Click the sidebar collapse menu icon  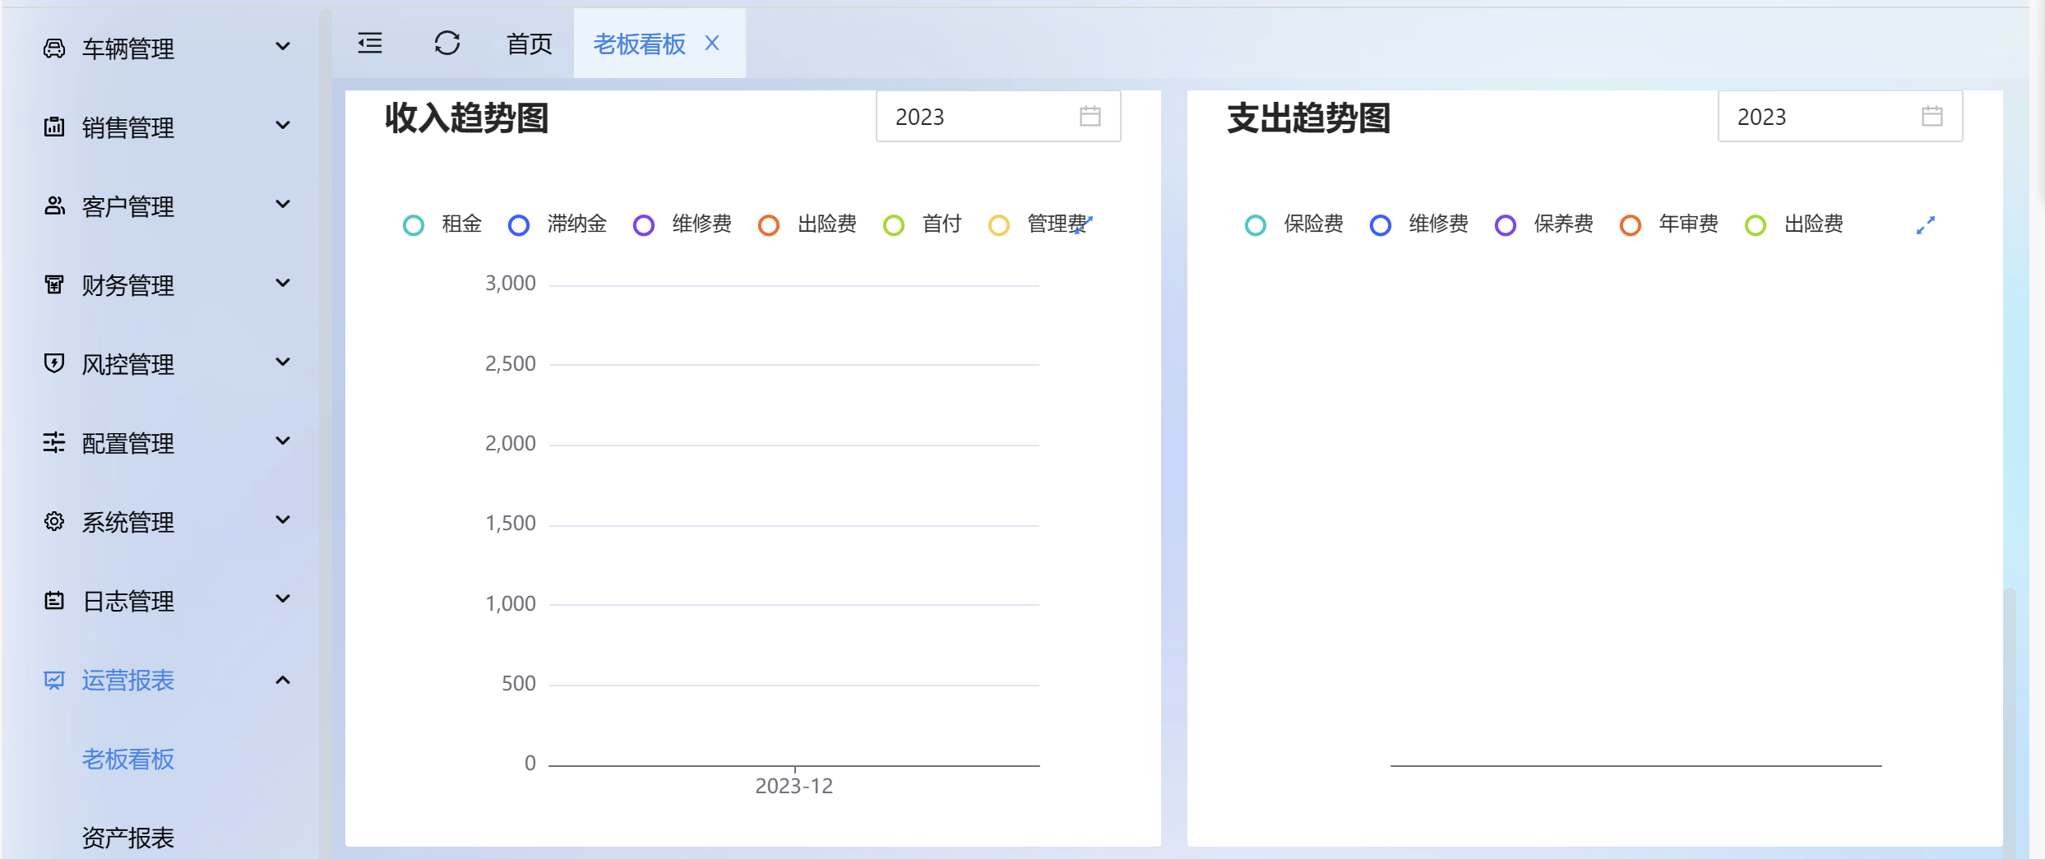click(370, 44)
